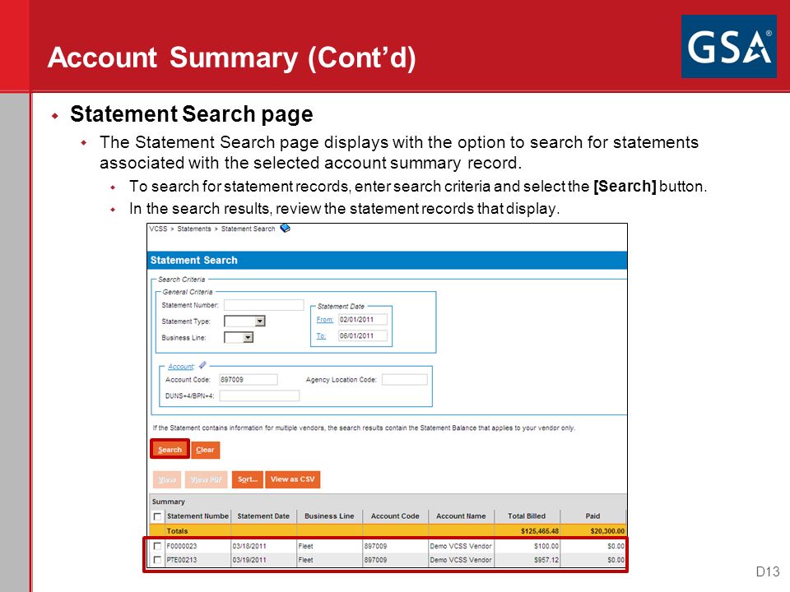
Task: Go to Statements in the breadcrumb
Action: tap(194, 229)
